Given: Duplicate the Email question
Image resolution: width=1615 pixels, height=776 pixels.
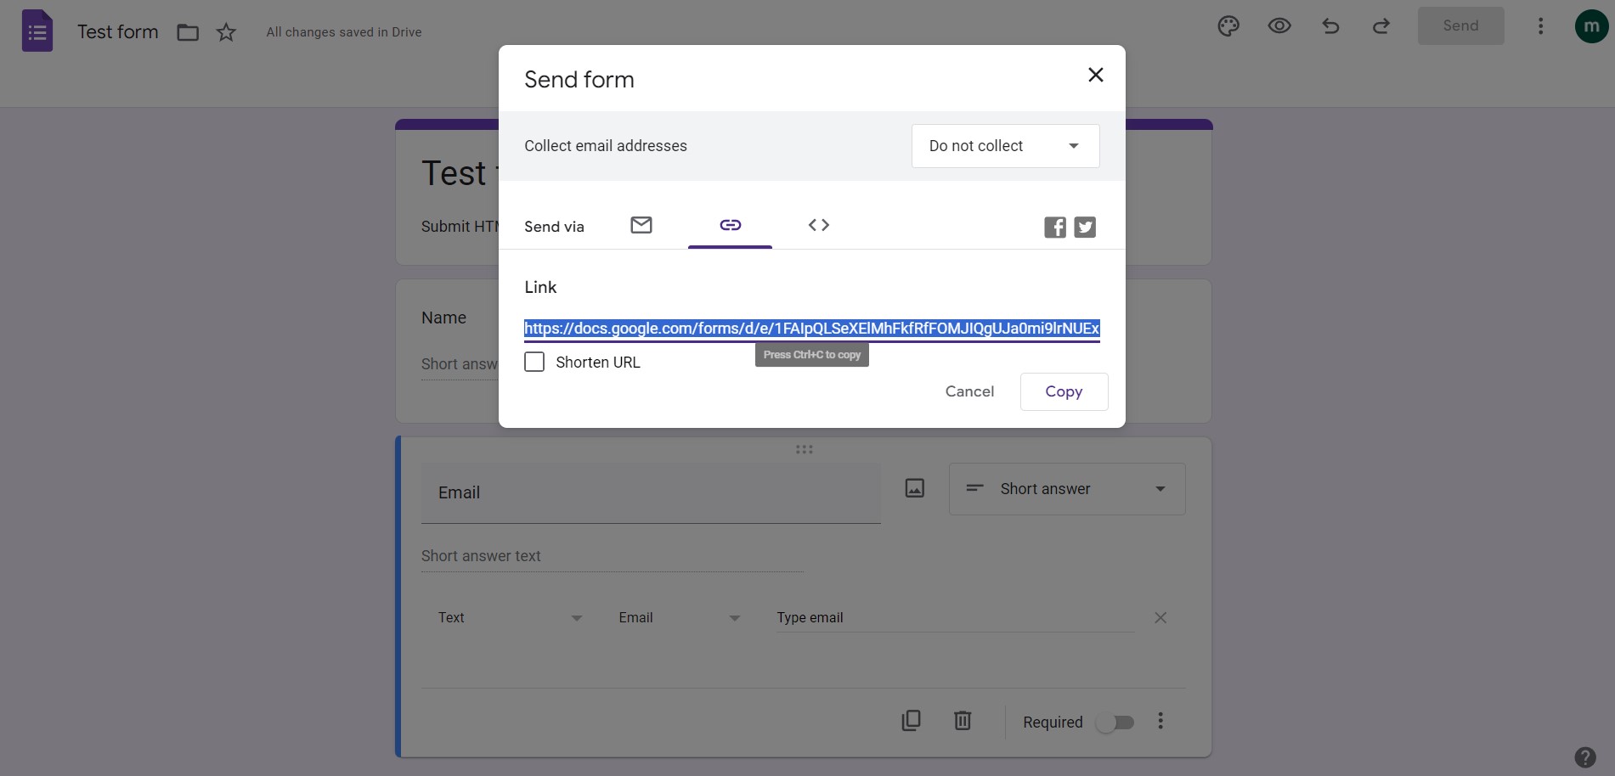Looking at the screenshot, I should tap(911, 720).
